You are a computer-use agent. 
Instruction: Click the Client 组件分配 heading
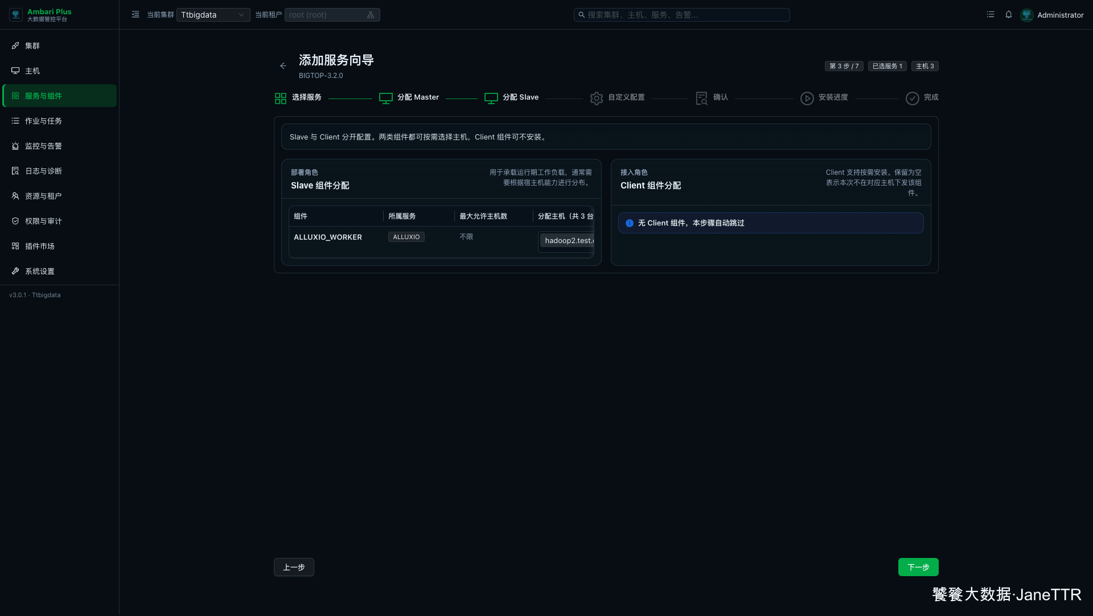click(x=651, y=186)
